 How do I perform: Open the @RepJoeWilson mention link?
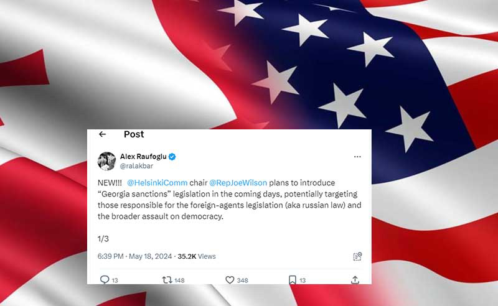(x=238, y=183)
